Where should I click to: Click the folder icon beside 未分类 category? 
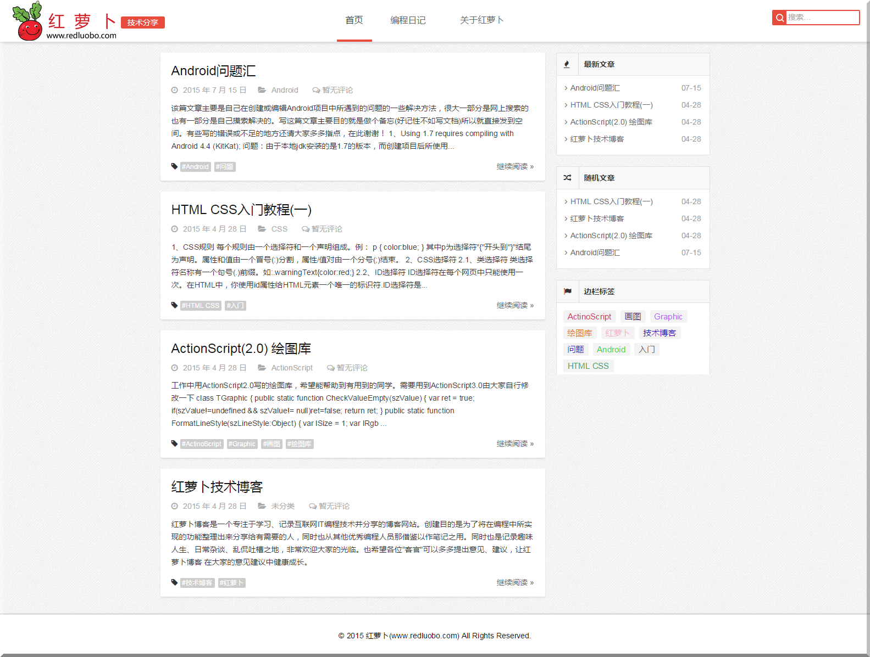[262, 506]
